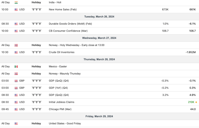
Task: Click the India flag in Holi row
Action: (16, 3)
